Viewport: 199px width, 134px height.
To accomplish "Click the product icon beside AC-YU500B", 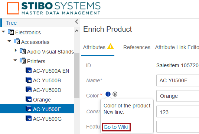I will pos(29,80).
